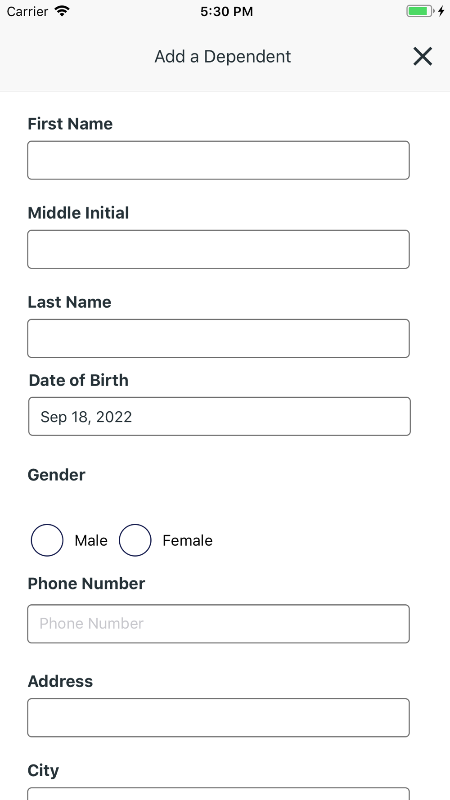Tap the Phone Number input
Viewport: 450px width, 800px height.
click(218, 624)
